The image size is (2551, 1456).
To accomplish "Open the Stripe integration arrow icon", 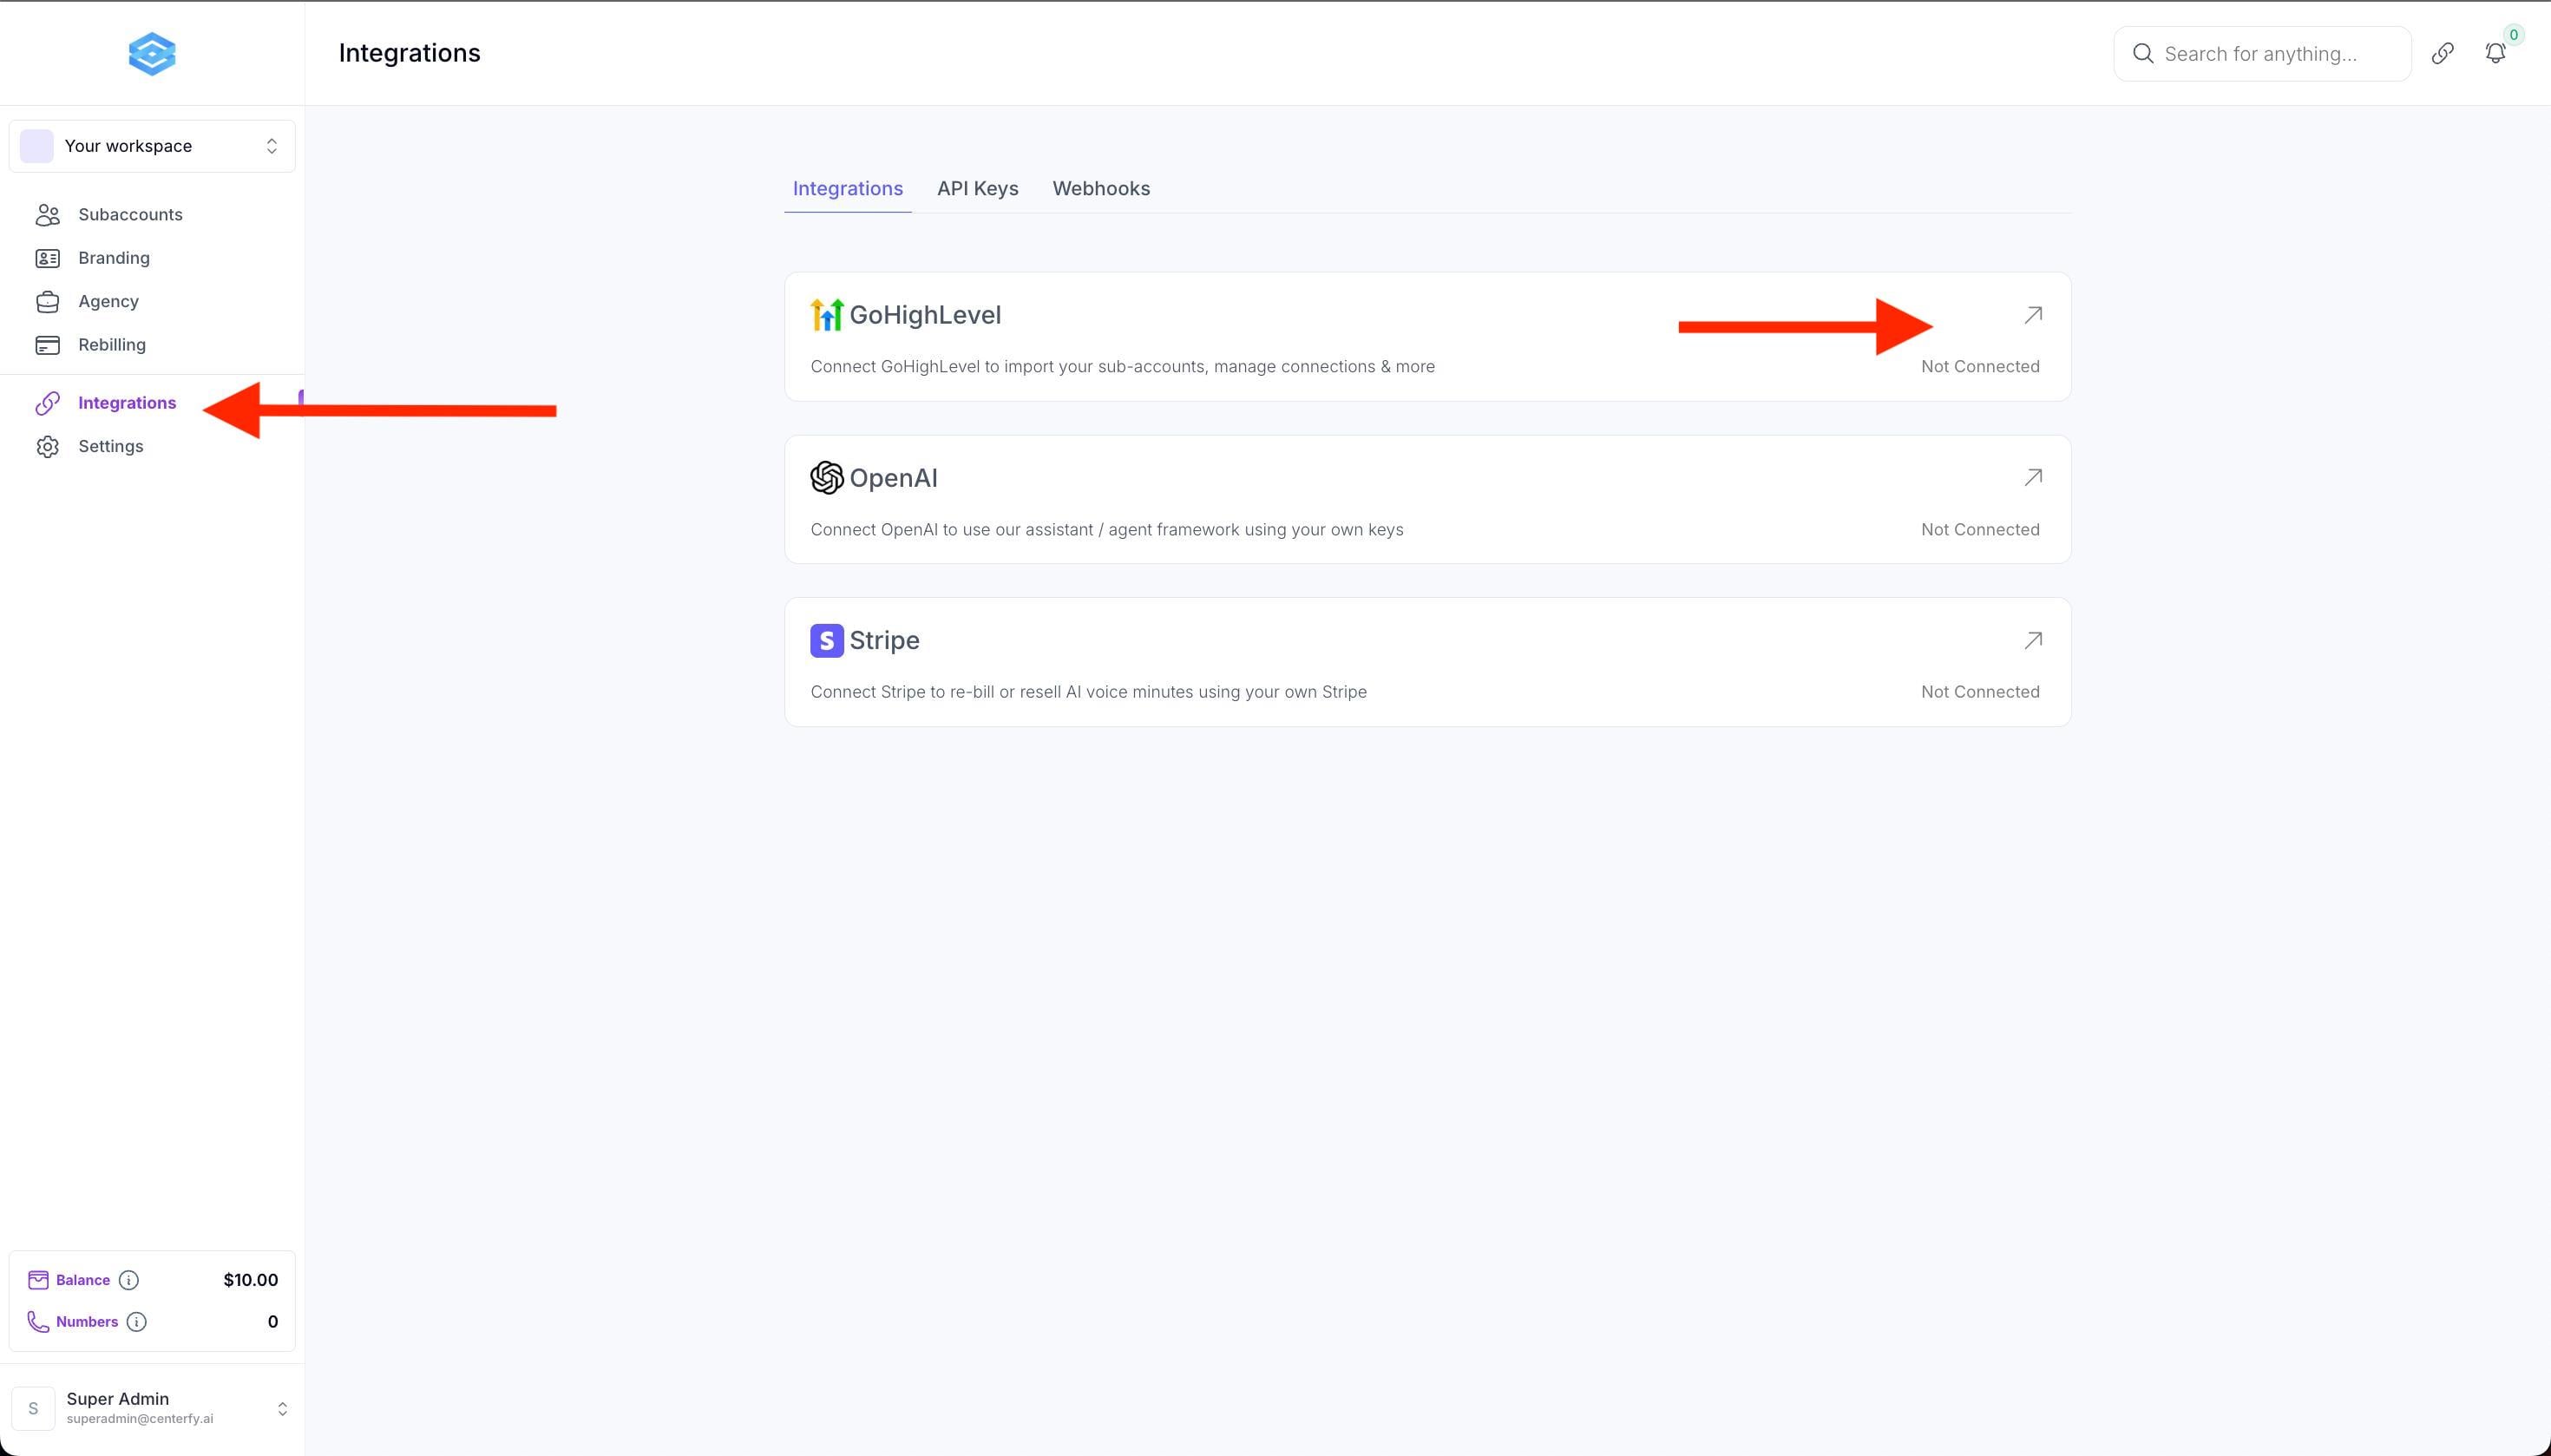I will pos(2032,640).
